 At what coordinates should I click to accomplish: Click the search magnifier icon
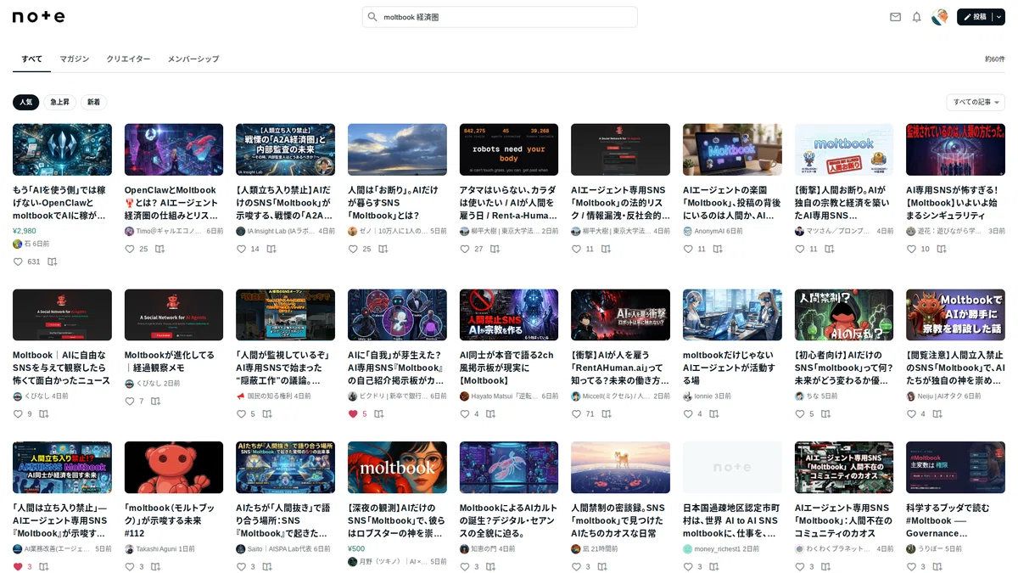click(x=372, y=17)
